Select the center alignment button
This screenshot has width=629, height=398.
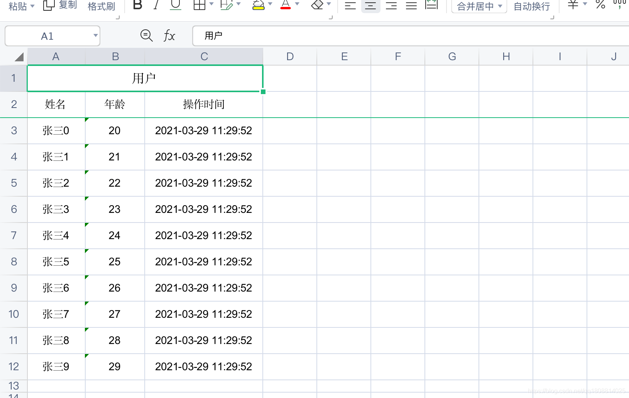[x=370, y=5]
